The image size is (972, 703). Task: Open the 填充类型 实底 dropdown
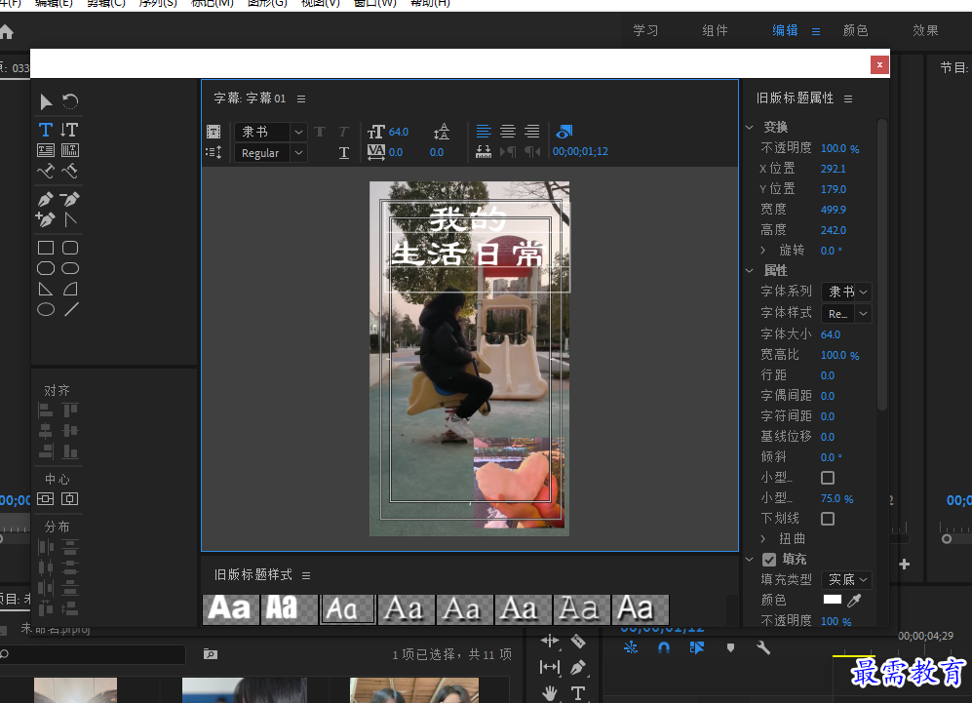[847, 579]
